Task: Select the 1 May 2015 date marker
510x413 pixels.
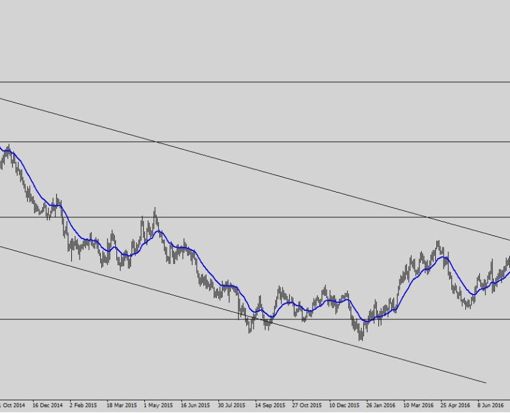Action: pos(159,405)
